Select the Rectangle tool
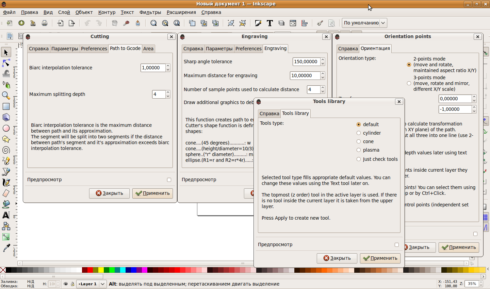This screenshot has width=490, height=289. tap(6, 106)
